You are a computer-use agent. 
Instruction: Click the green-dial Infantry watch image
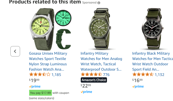[100, 29]
